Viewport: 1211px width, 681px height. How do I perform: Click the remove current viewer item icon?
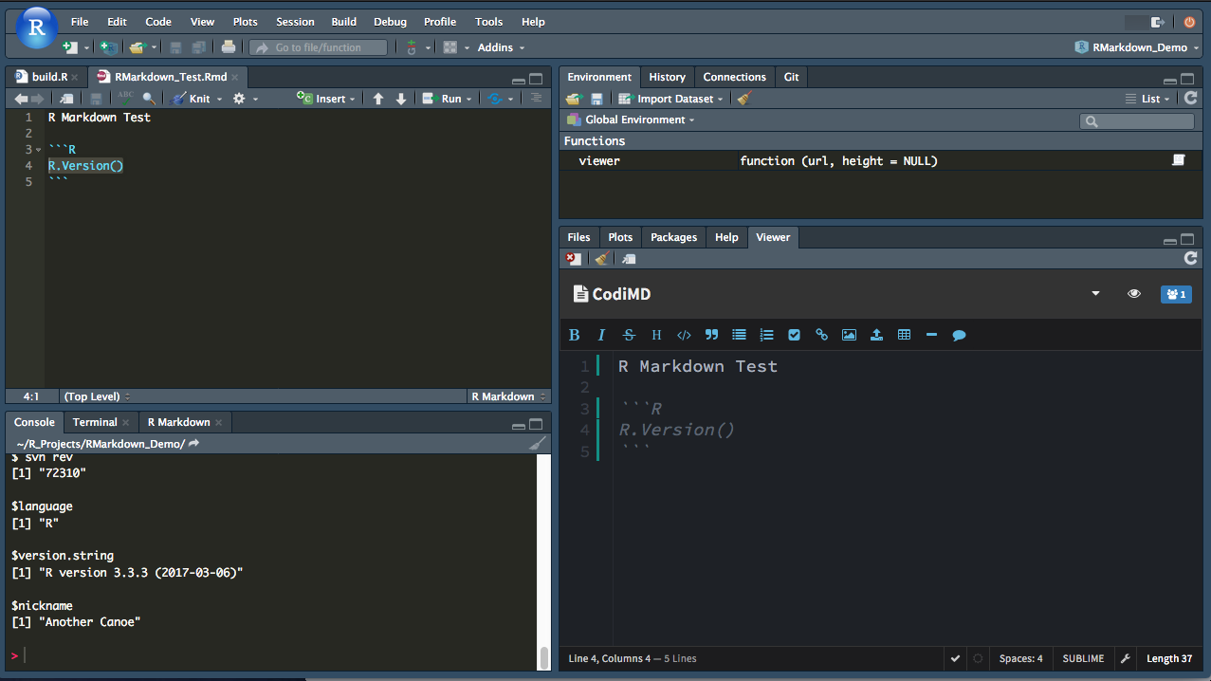(573, 258)
